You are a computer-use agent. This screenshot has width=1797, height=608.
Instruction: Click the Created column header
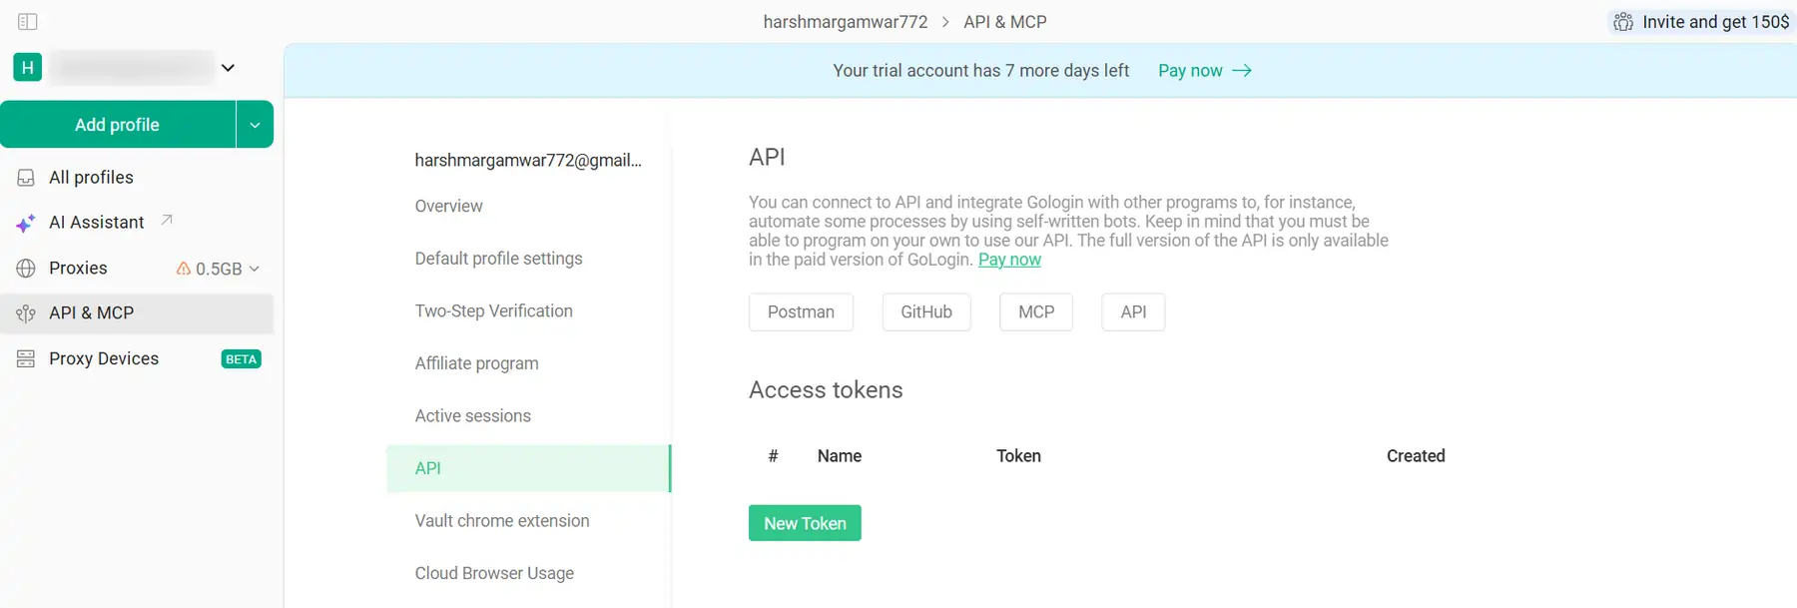click(1416, 456)
